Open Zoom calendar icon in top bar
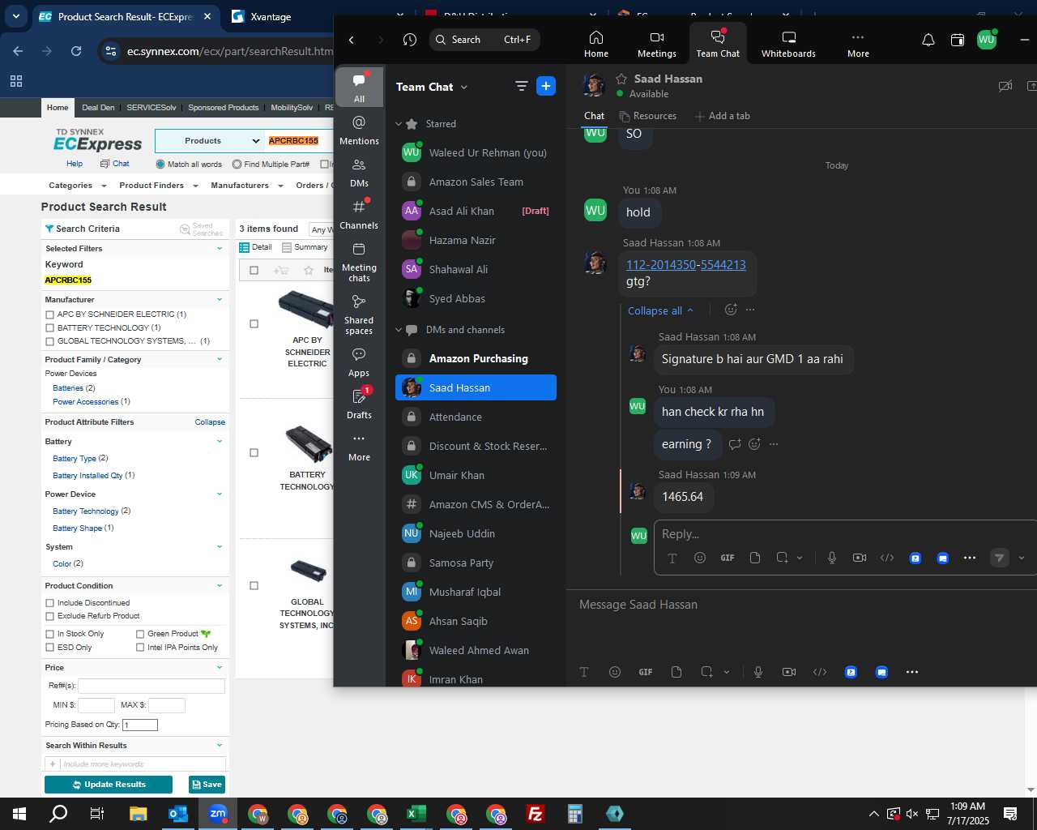The height and width of the screenshot is (830, 1037). 958,40
